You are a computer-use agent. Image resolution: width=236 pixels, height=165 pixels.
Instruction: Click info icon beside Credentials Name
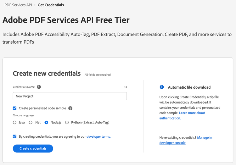(x=39, y=87)
